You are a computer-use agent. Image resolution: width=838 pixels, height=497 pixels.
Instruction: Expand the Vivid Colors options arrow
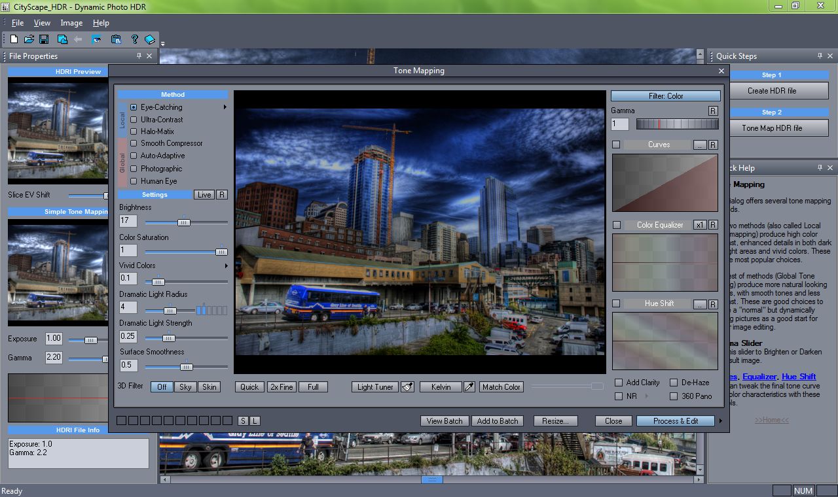[226, 266]
